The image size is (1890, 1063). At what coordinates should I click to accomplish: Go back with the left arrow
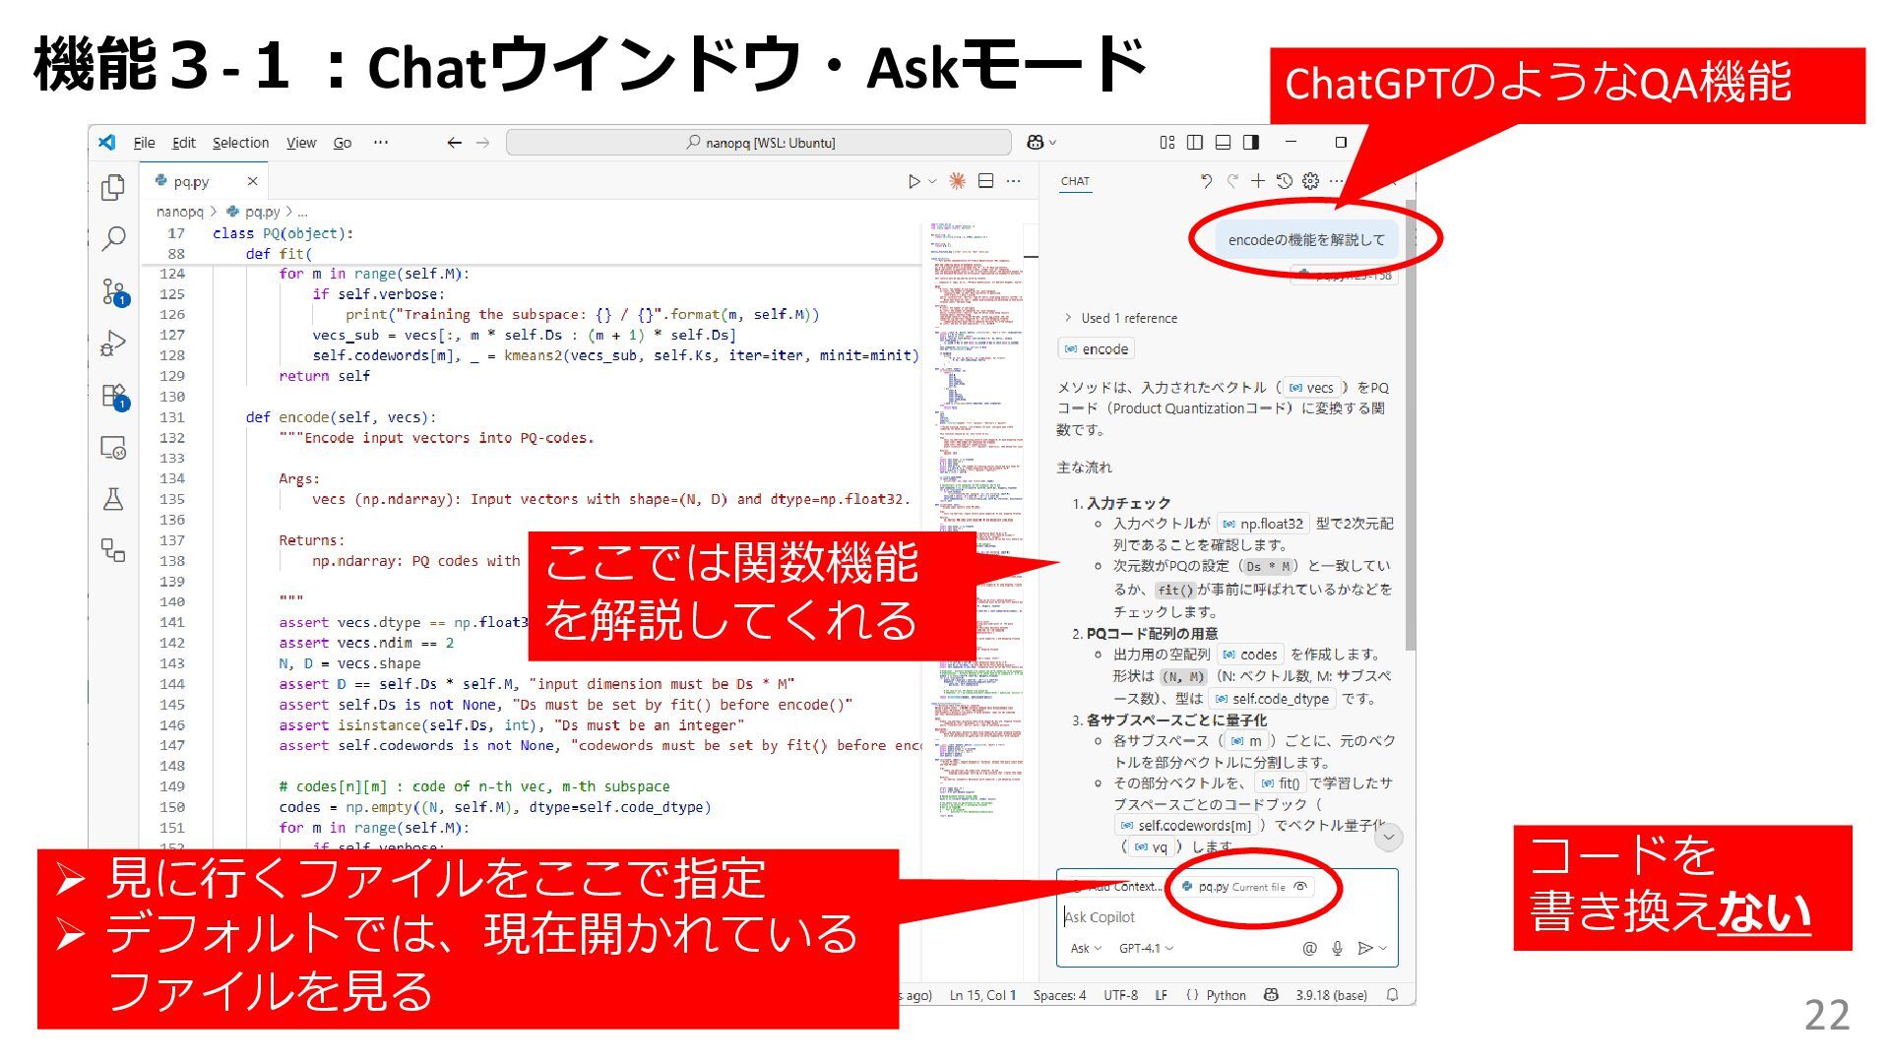454,143
